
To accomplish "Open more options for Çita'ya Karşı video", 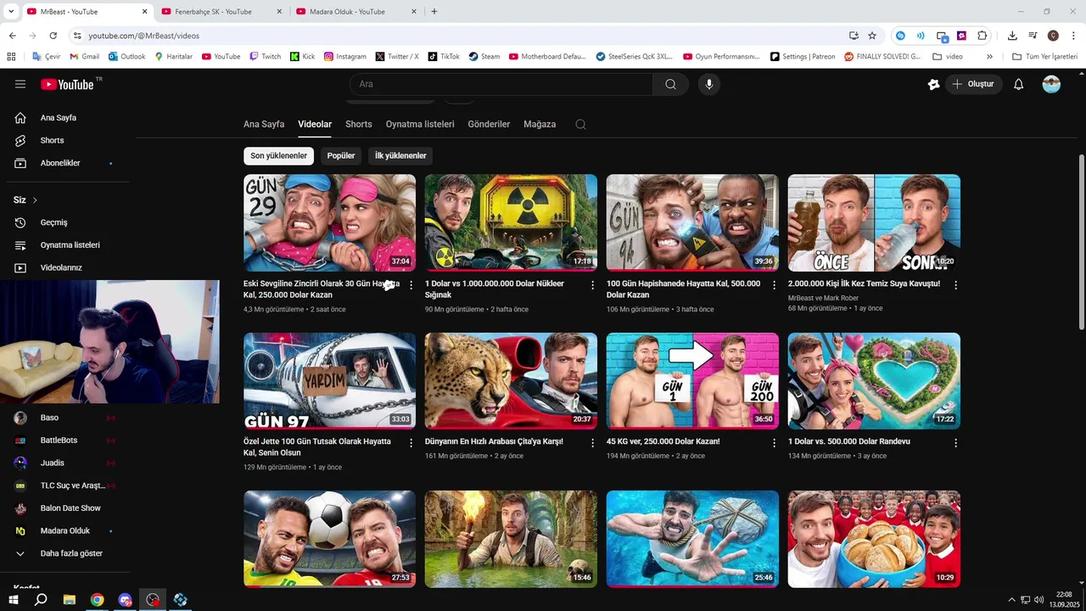I will [593, 443].
